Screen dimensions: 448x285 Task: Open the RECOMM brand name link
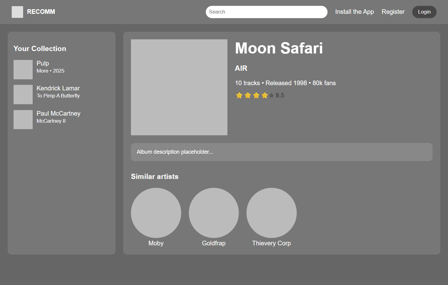[x=41, y=12]
